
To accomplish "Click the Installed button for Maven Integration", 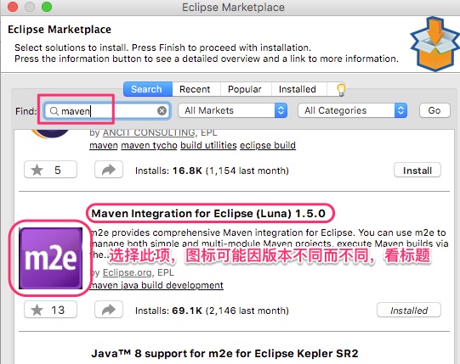I will tap(409, 310).
